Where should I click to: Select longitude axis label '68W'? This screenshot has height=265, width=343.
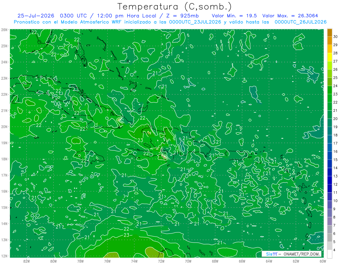click(x=215, y=261)
